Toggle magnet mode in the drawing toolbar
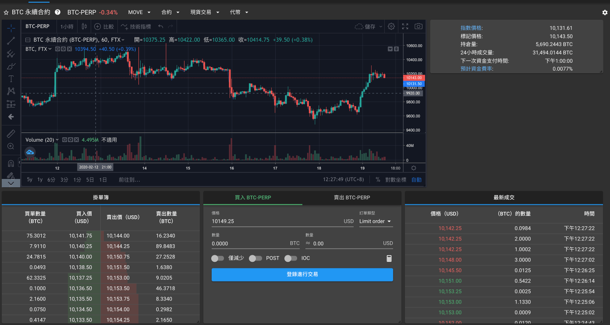The image size is (610, 325). coord(11,163)
